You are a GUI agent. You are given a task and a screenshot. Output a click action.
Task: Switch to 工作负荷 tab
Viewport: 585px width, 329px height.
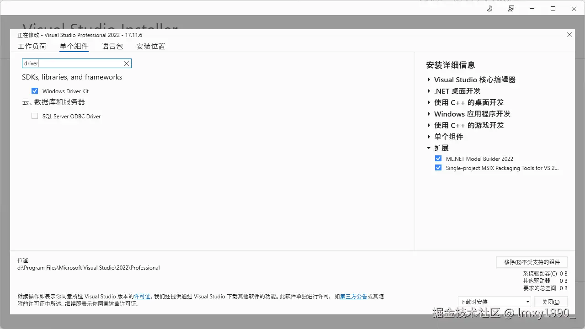(32, 46)
